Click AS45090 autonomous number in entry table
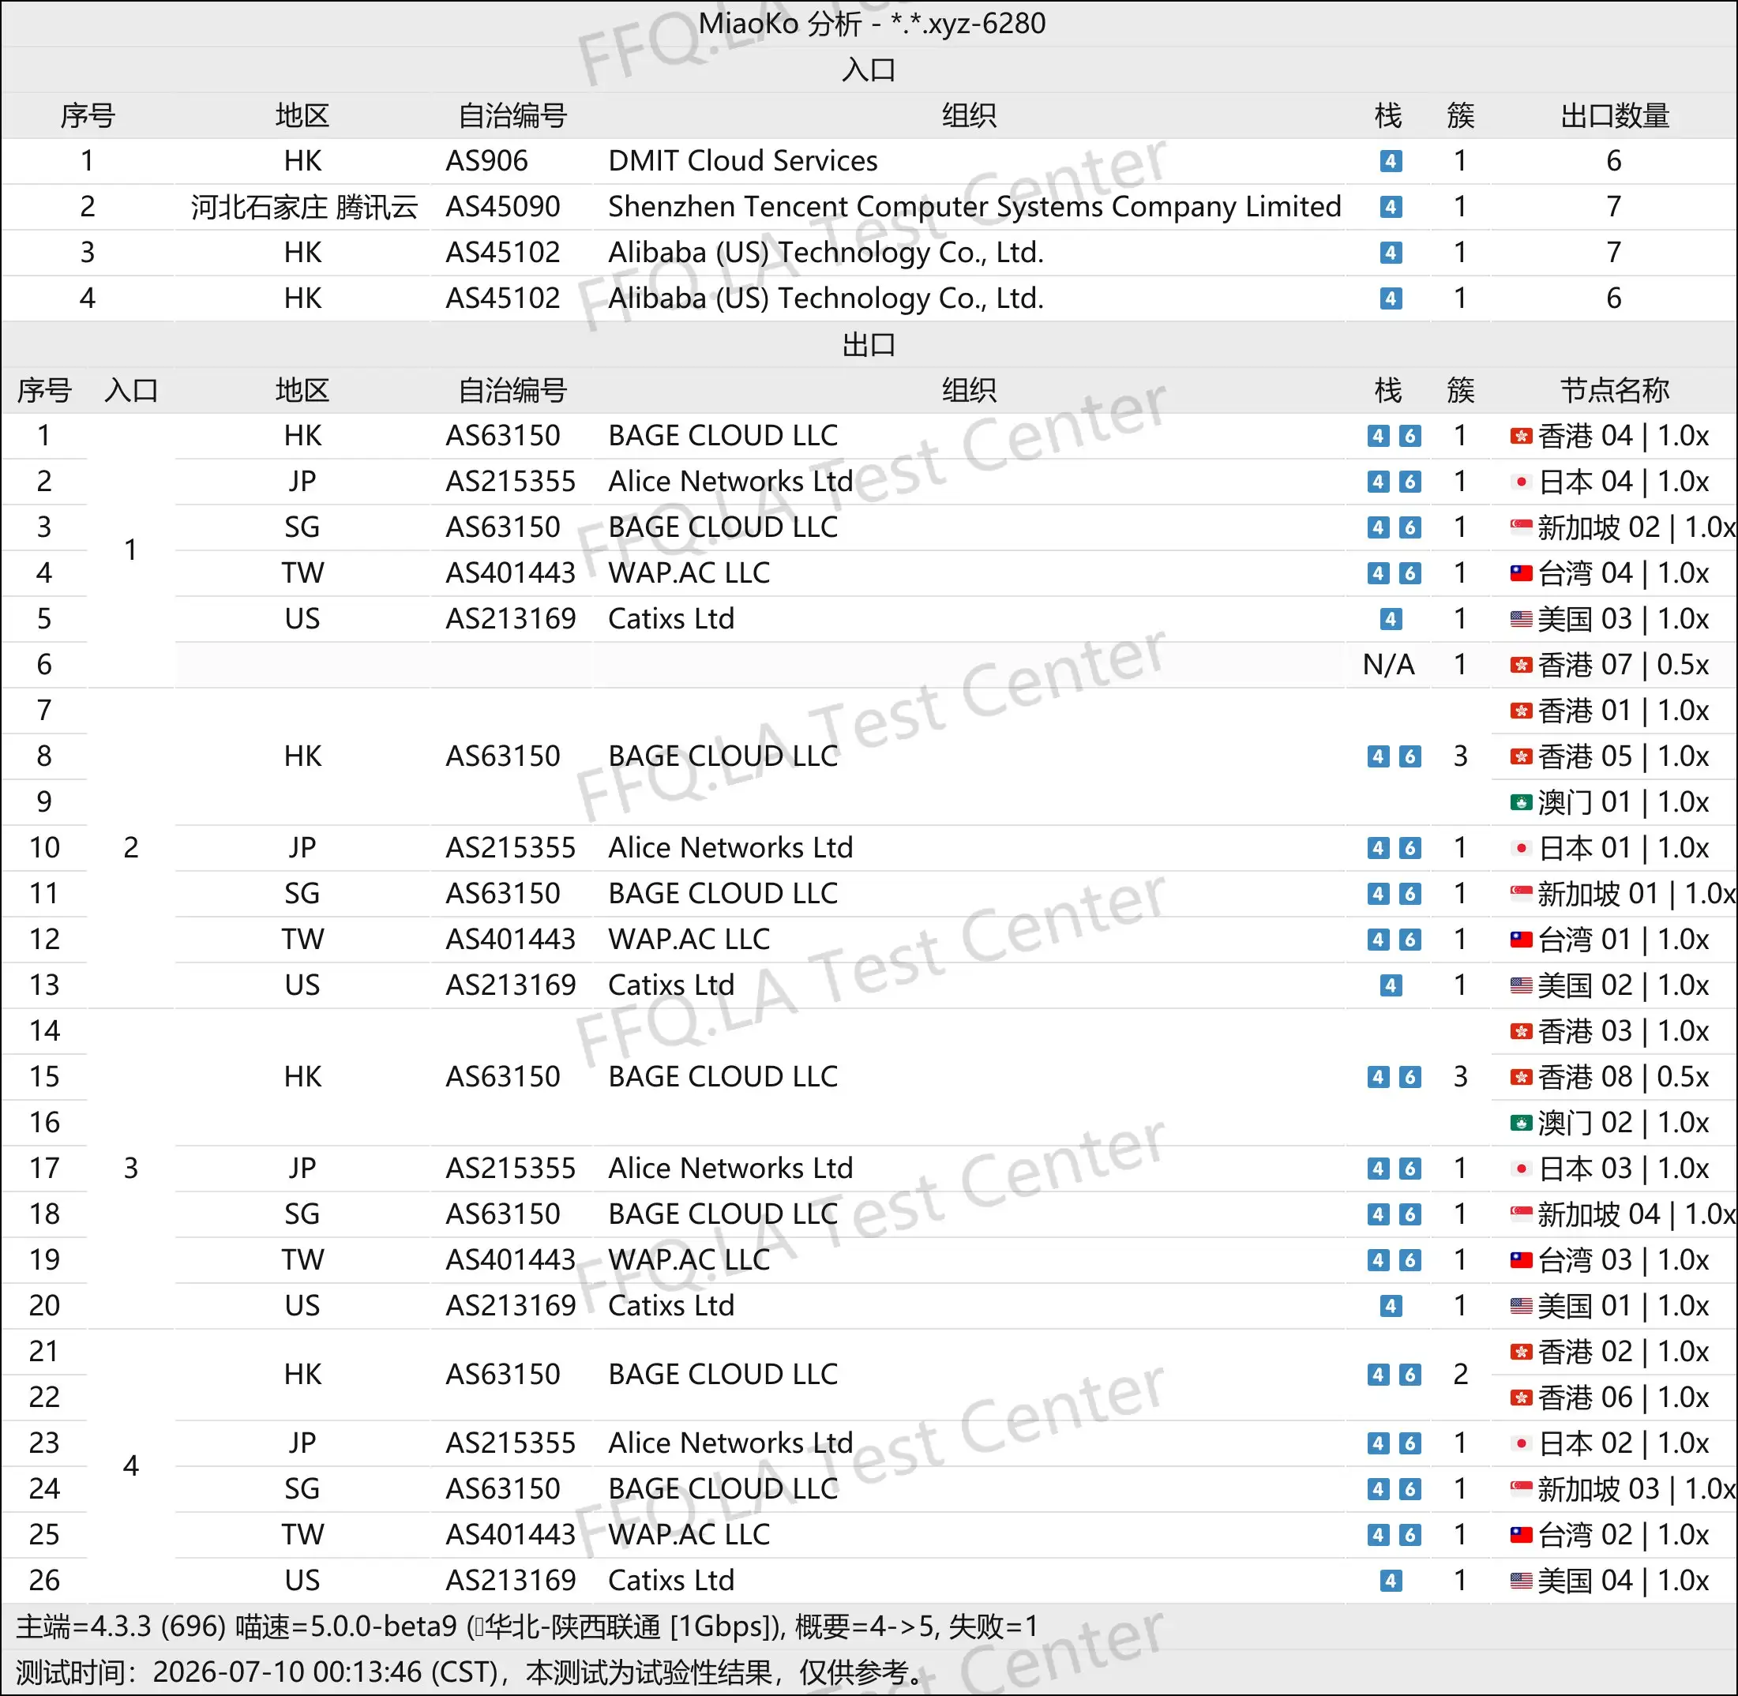 click(502, 207)
